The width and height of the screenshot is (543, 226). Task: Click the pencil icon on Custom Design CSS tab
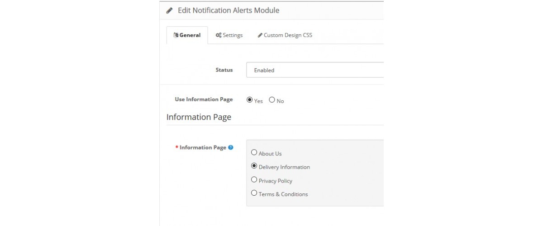(x=260, y=35)
